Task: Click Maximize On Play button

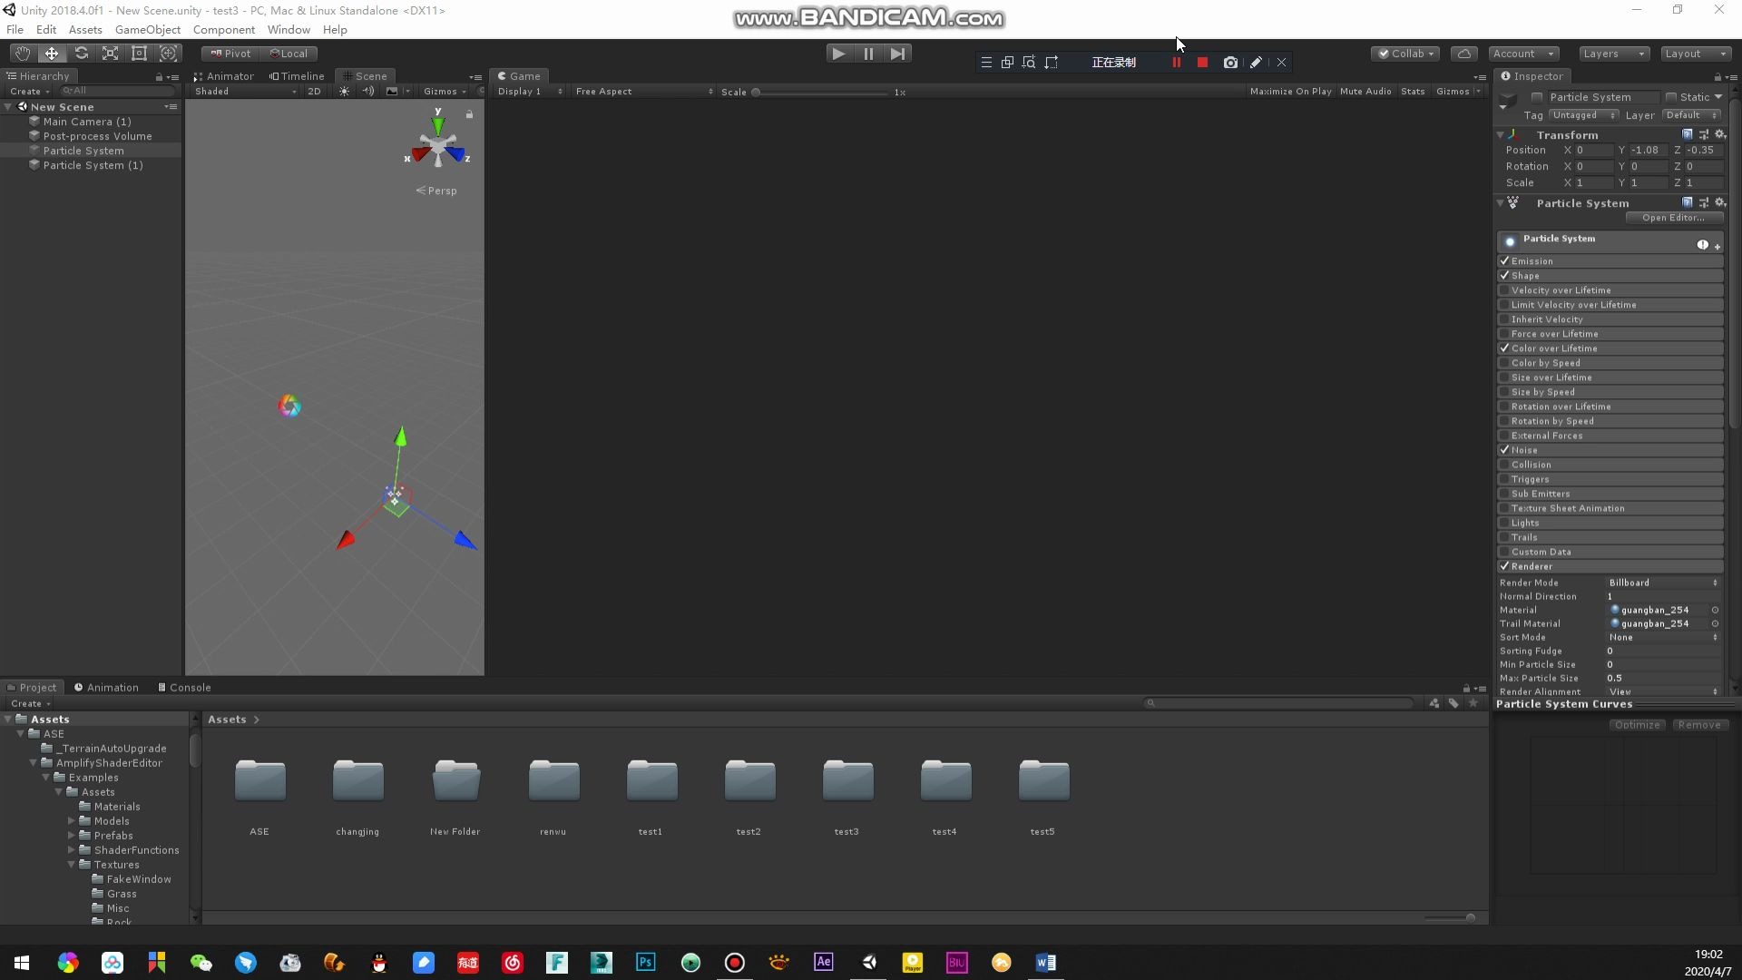Action: click(x=1290, y=92)
